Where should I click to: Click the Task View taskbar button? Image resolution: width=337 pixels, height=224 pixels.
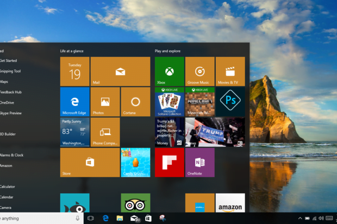coord(90,219)
